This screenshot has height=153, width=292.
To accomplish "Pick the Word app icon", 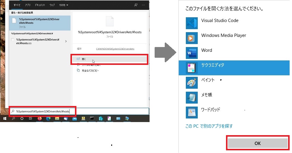I will click(191, 53).
